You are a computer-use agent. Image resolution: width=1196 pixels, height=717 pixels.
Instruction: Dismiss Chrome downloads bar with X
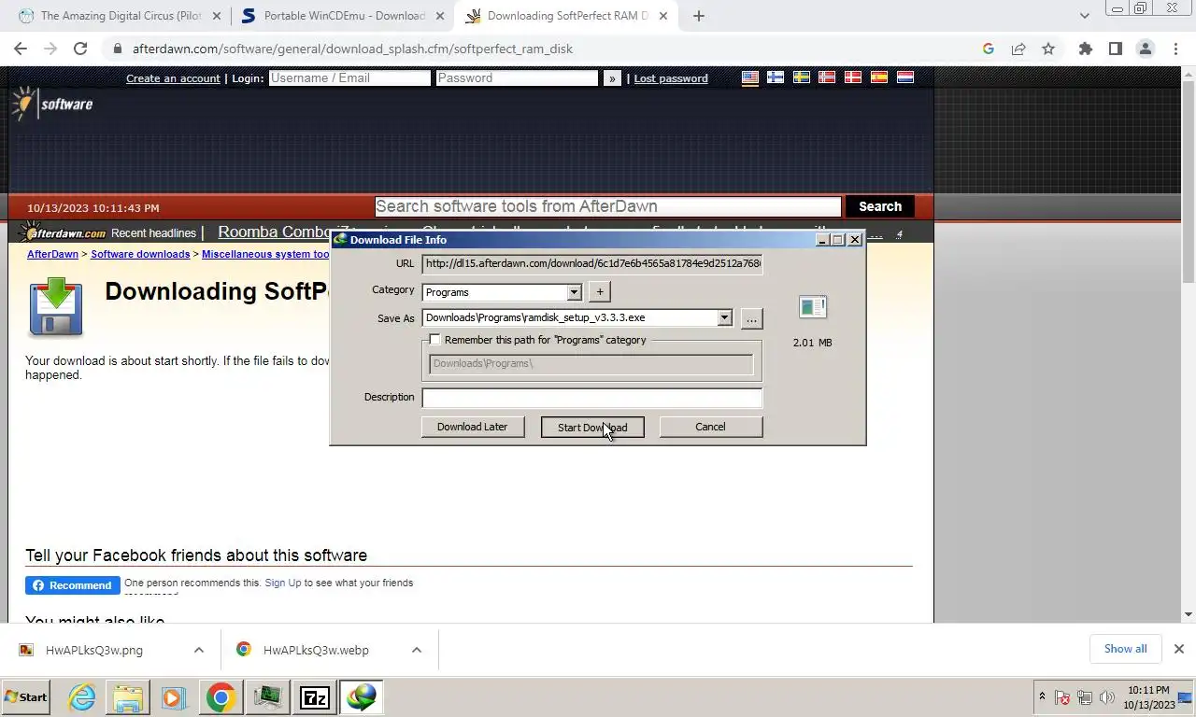click(x=1178, y=649)
